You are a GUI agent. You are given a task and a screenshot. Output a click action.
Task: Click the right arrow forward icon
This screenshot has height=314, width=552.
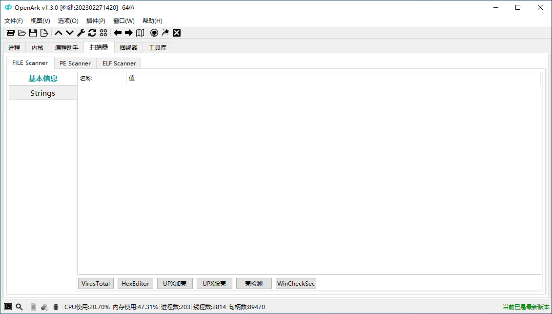click(129, 33)
